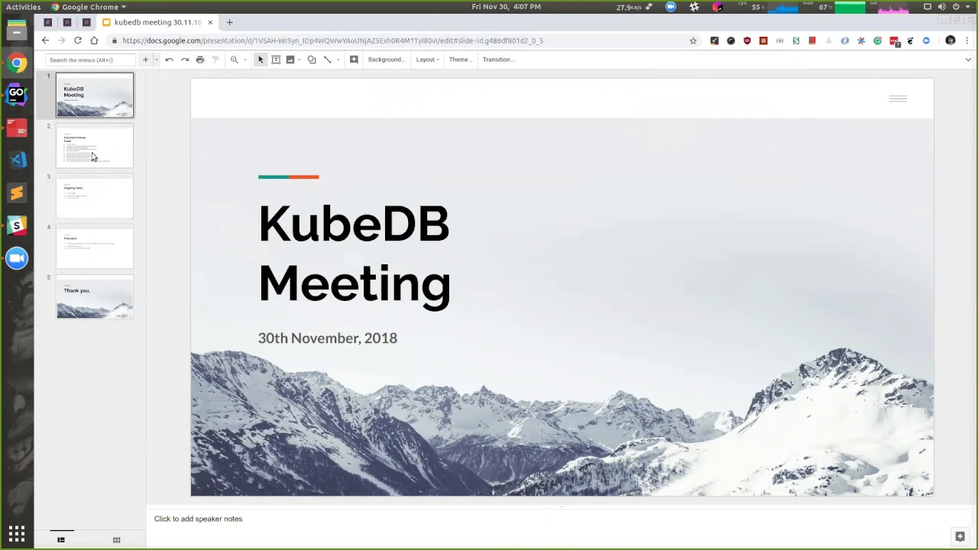
Task: Choose the select arrow cursor tool
Action: coord(261,60)
